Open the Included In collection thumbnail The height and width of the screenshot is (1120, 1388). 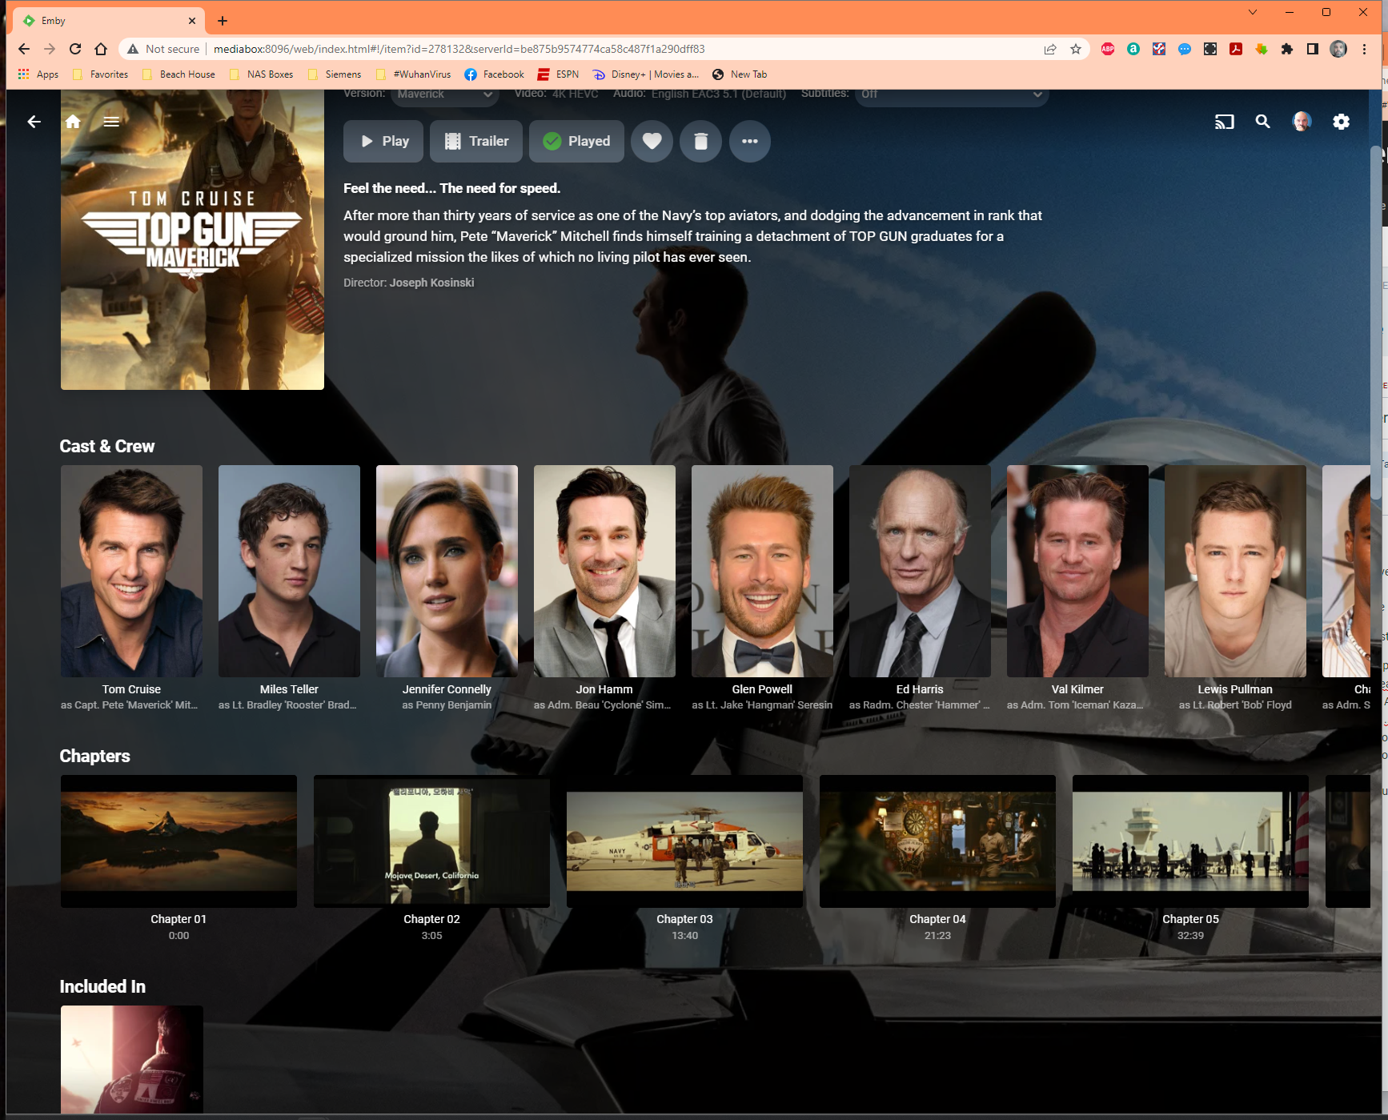[132, 1059]
